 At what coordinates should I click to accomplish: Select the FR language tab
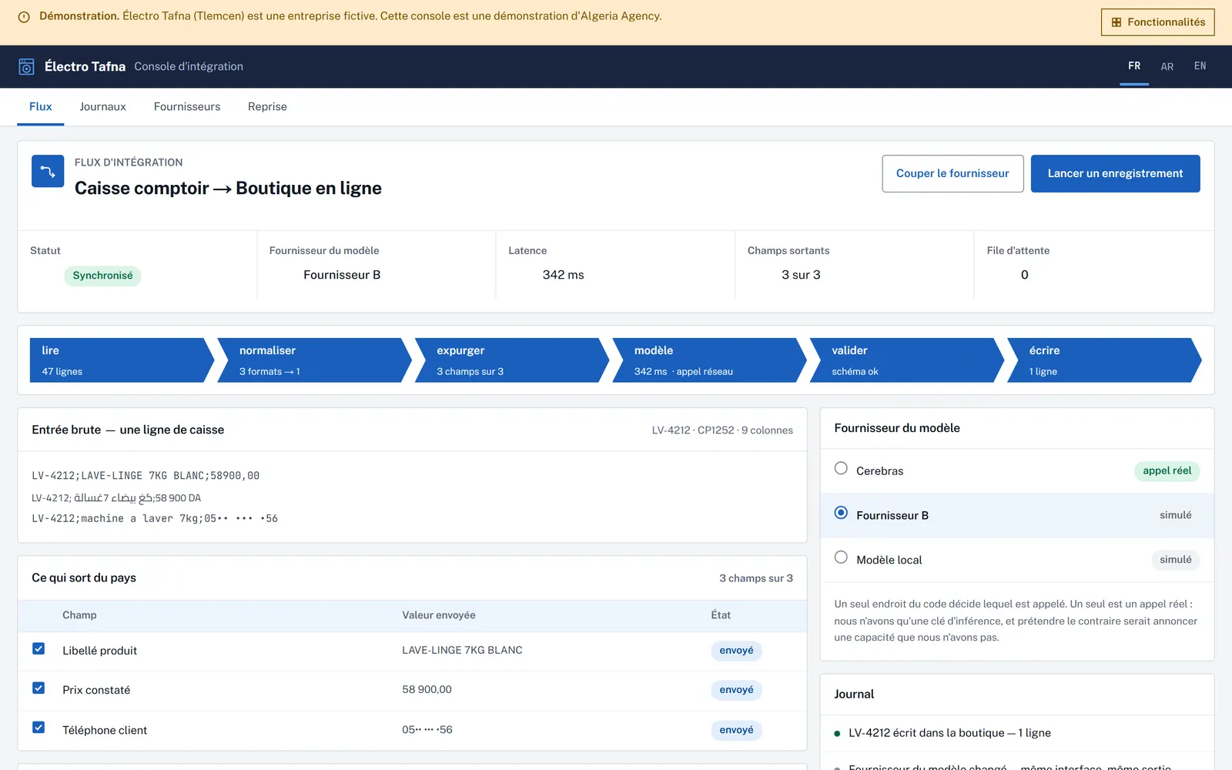1134,66
